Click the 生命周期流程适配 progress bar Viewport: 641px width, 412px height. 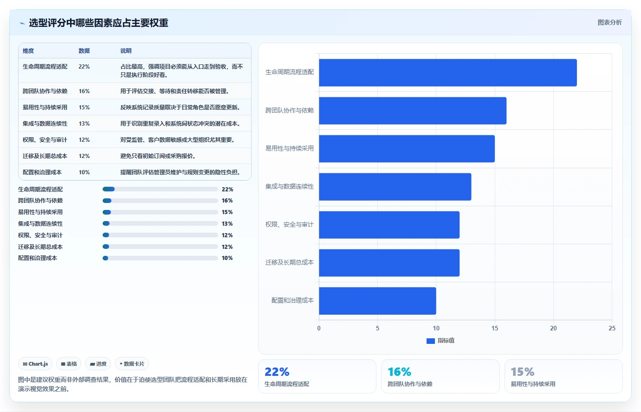tap(160, 189)
